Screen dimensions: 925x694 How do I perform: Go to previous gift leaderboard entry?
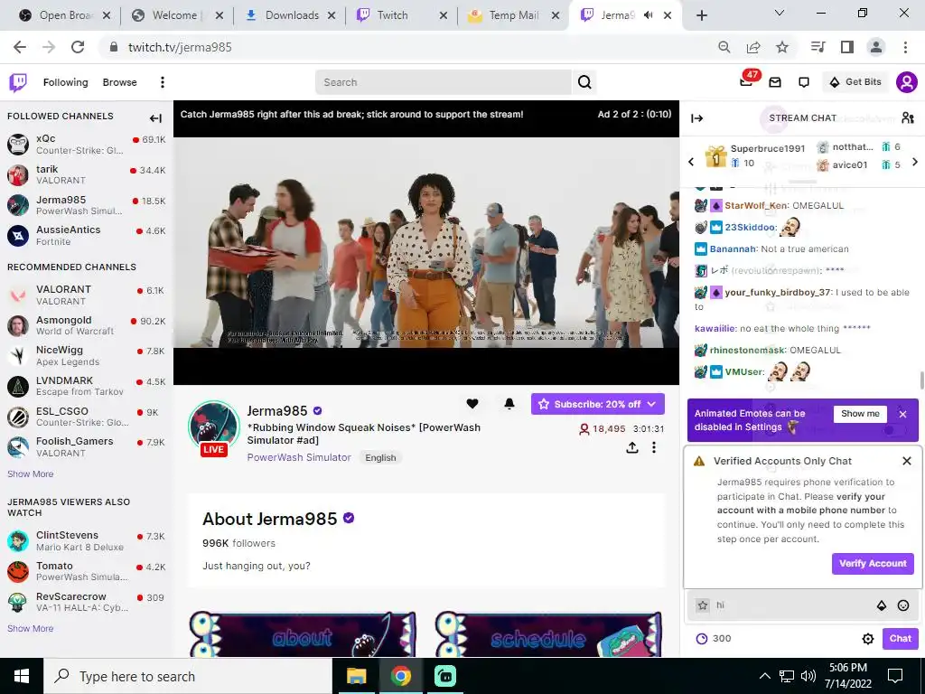(691, 161)
